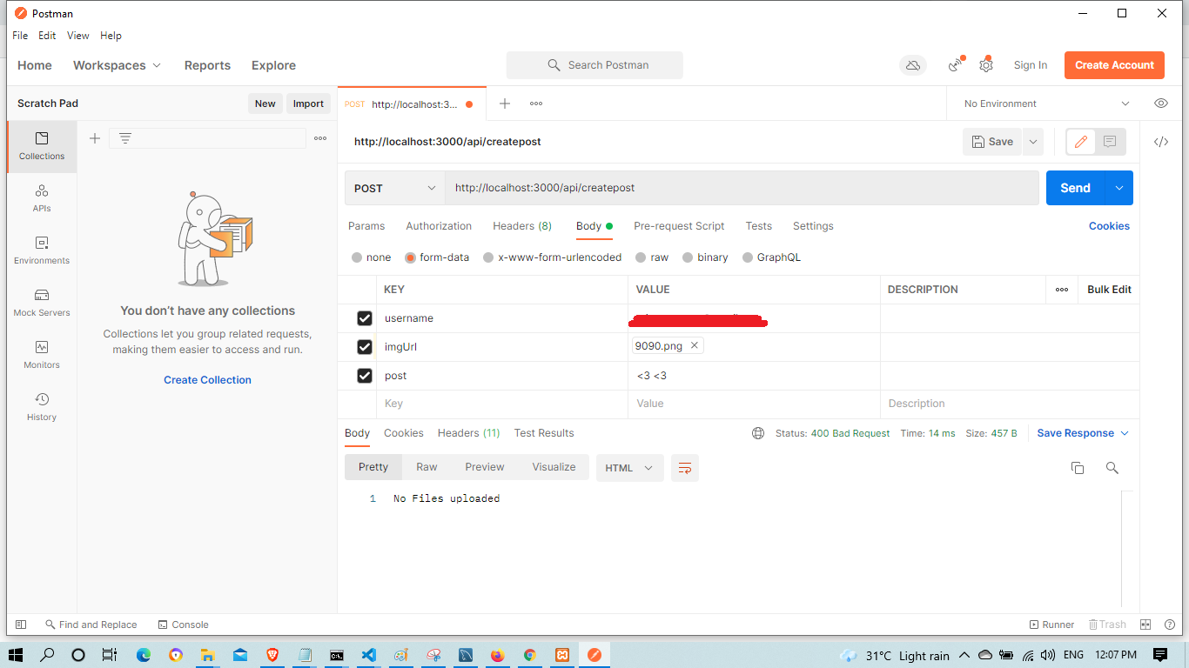Viewport: 1189px width, 668px height.
Task: Select the raw body radio option
Action: (x=641, y=257)
